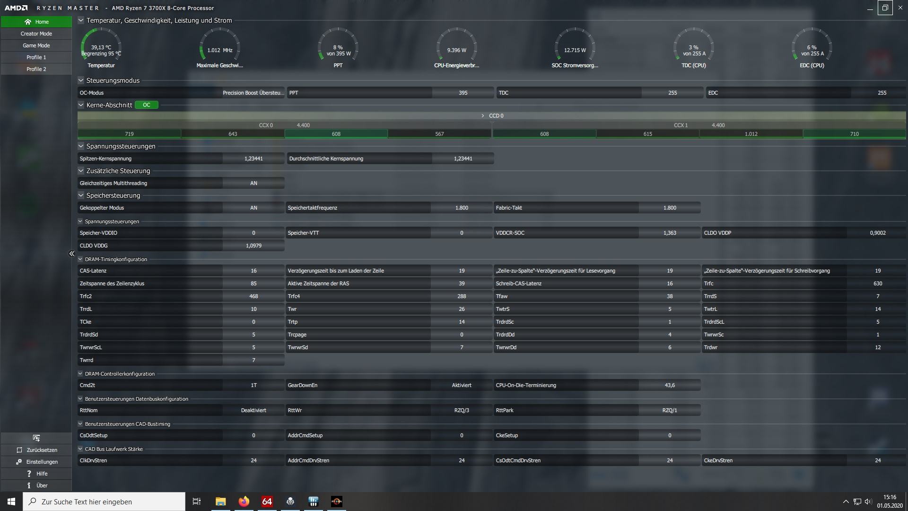
Task: Open the Profile 2 tab
Action: [x=36, y=69]
